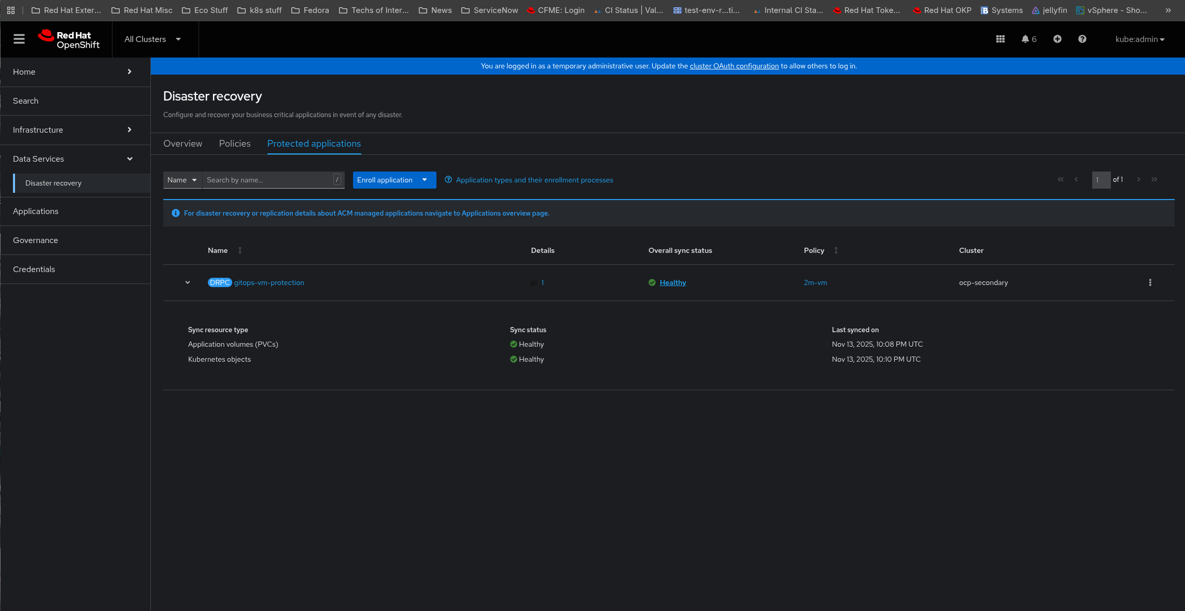This screenshot has height=611, width=1185.
Task: Collapse the gitops-vm-protection row details
Action: 188,282
